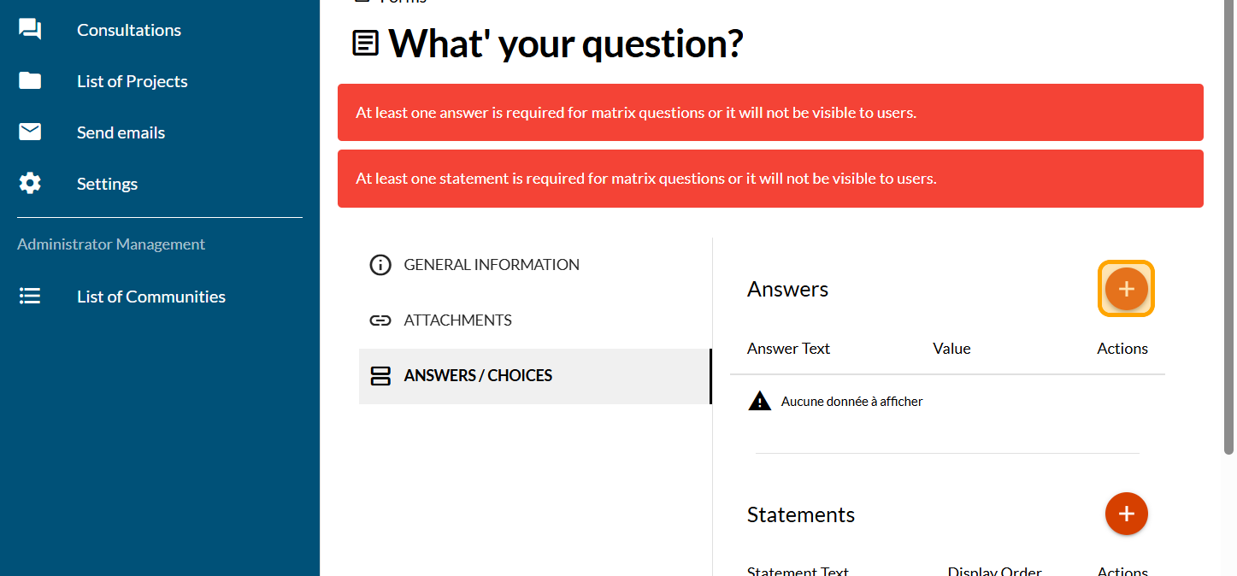The height and width of the screenshot is (576, 1237).
Task: Click the List of Projects folder icon
Action: 30,81
